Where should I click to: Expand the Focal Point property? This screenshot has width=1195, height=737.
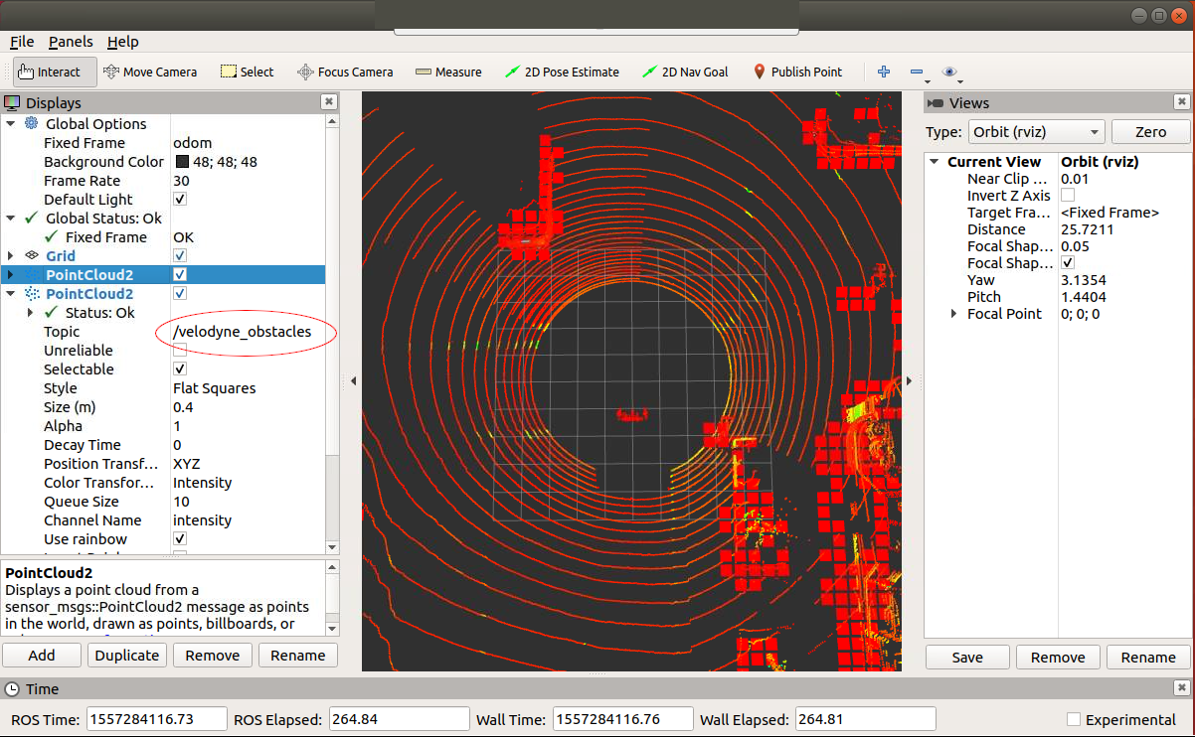click(x=953, y=313)
